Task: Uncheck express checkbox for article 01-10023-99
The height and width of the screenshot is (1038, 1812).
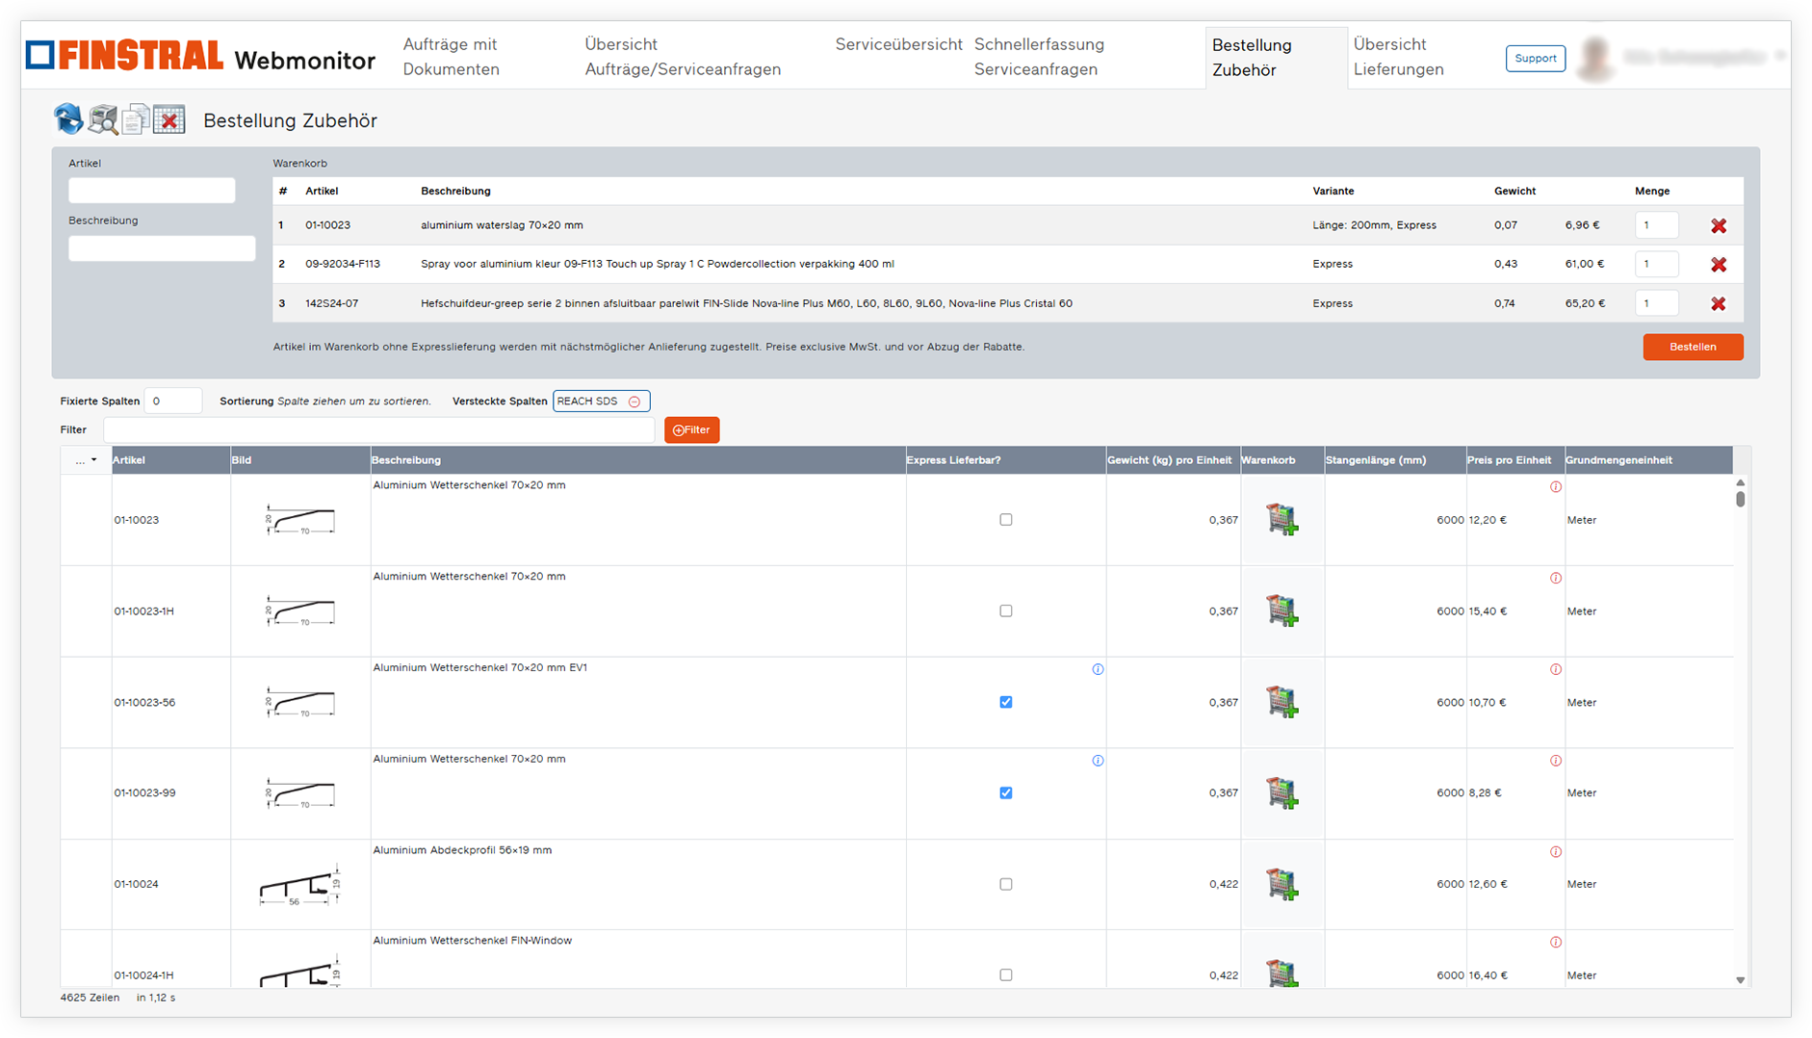Action: [1006, 793]
